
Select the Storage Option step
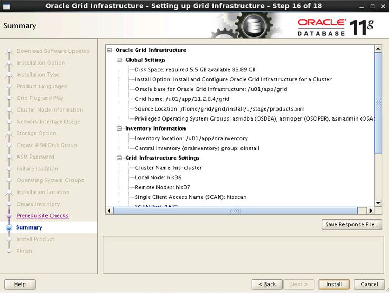pos(36,133)
